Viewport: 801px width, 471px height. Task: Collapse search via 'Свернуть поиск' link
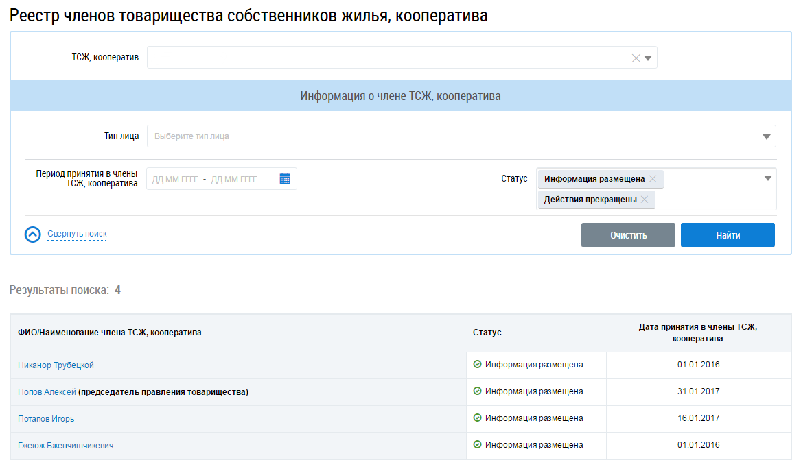point(77,234)
